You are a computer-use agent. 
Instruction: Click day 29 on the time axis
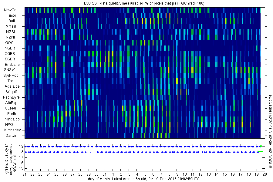click(x=89, y=174)
